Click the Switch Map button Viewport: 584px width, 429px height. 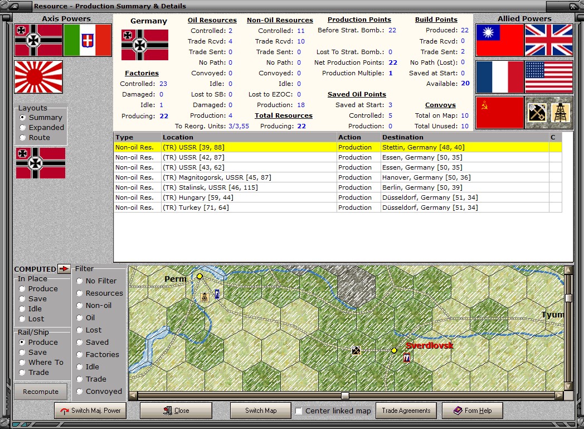click(261, 411)
